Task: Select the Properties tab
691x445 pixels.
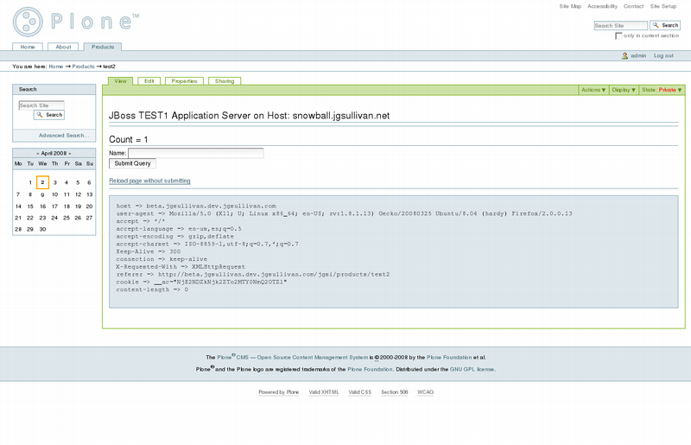Action: tap(184, 81)
